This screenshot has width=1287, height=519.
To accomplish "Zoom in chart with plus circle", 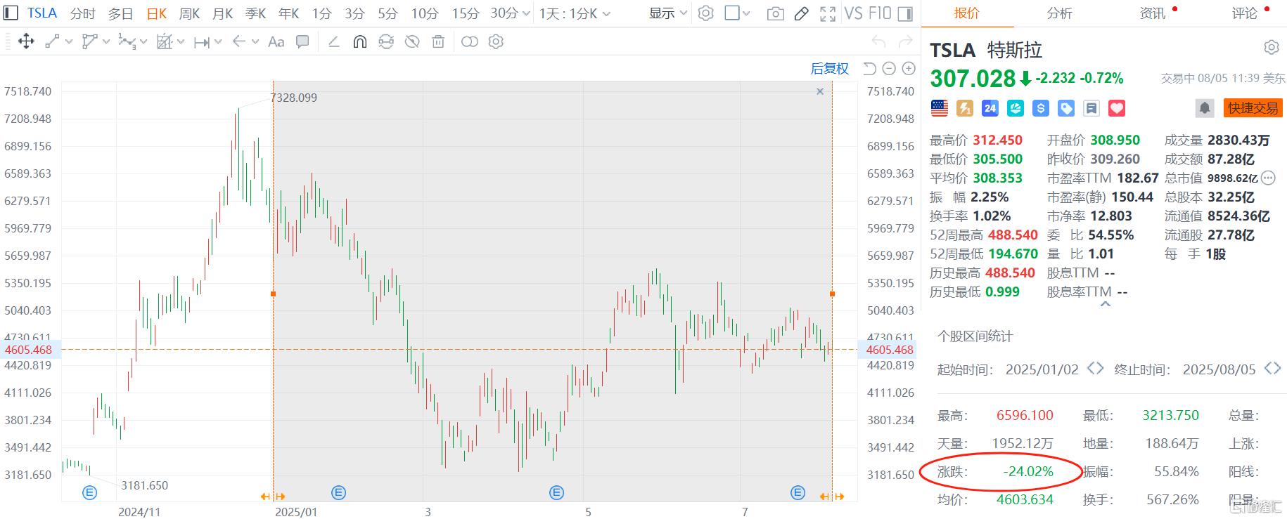I will pyautogui.click(x=909, y=68).
